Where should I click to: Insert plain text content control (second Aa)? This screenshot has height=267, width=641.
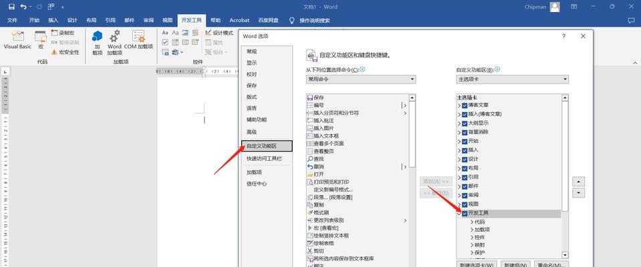pyautogui.click(x=175, y=33)
